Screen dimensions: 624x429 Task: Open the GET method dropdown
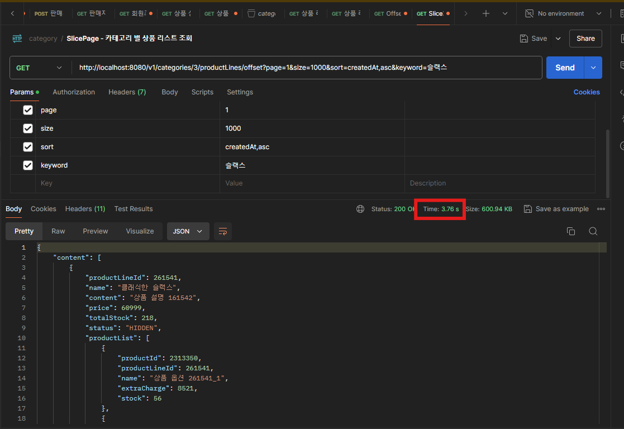tap(39, 68)
